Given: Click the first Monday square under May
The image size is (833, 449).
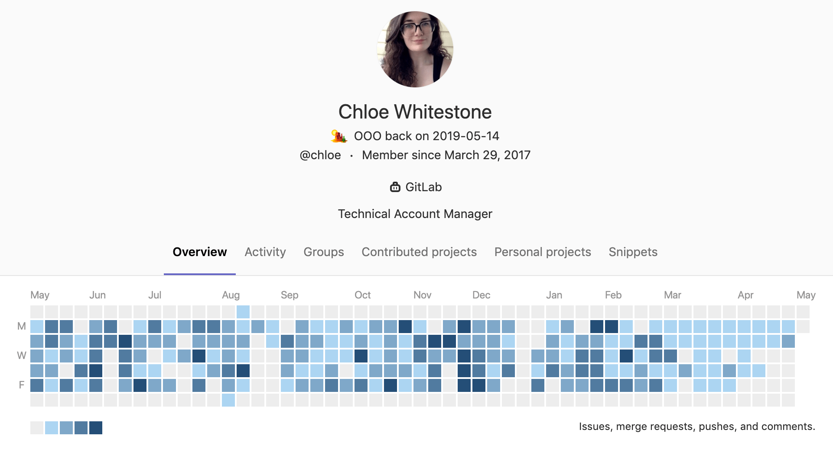Looking at the screenshot, I should click(37, 327).
